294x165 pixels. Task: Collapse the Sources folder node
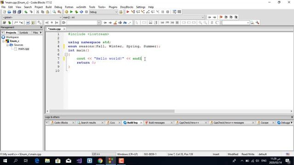click(x=7, y=45)
